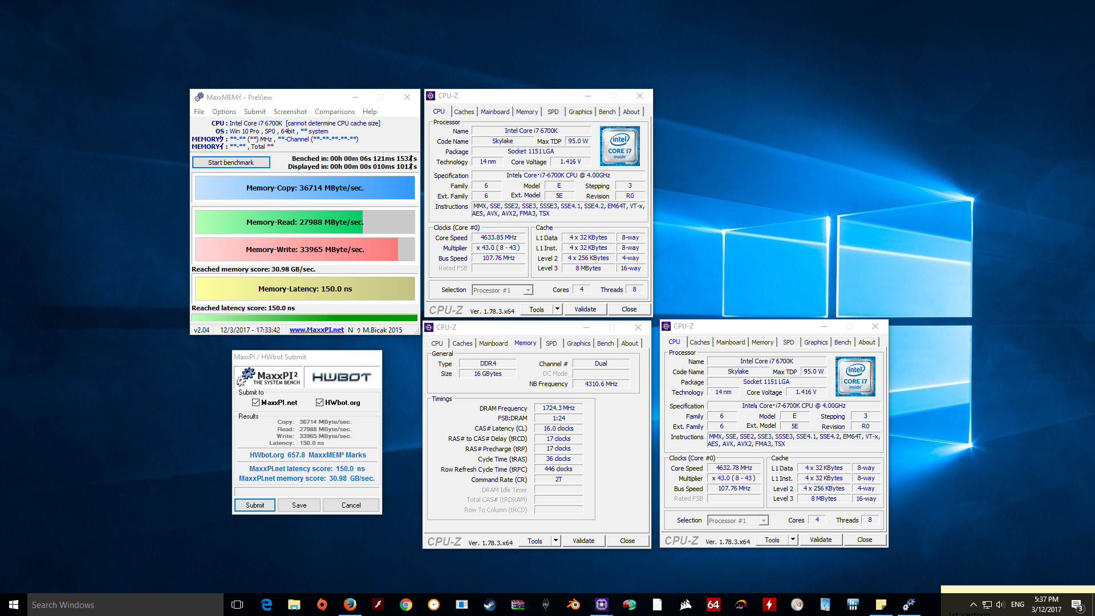Switch to the CPU-Z taskbar icon
The height and width of the screenshot is (616, 1095).
pos(602,605)
